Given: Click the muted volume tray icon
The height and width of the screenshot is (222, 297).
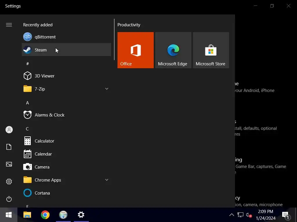Looking at the screenshot, I should (x=249, y=215).
